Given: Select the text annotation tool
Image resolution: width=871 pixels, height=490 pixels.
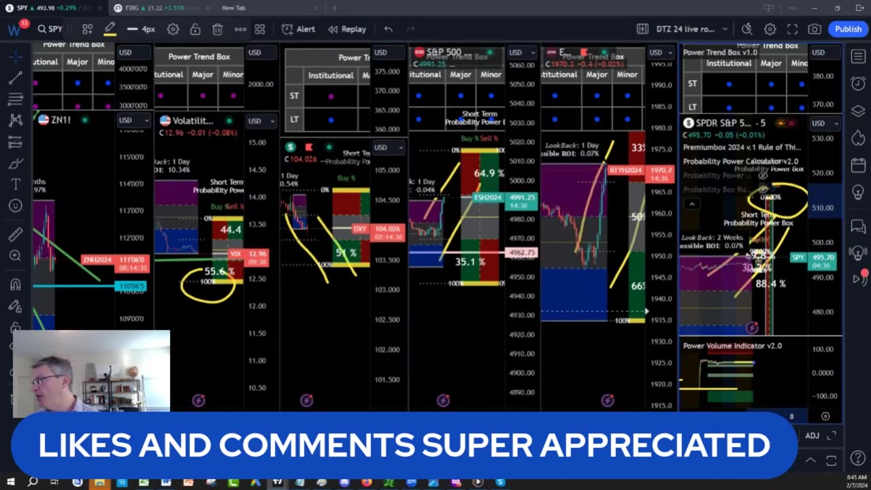Looking at the screenshot, I should point(15,184).
